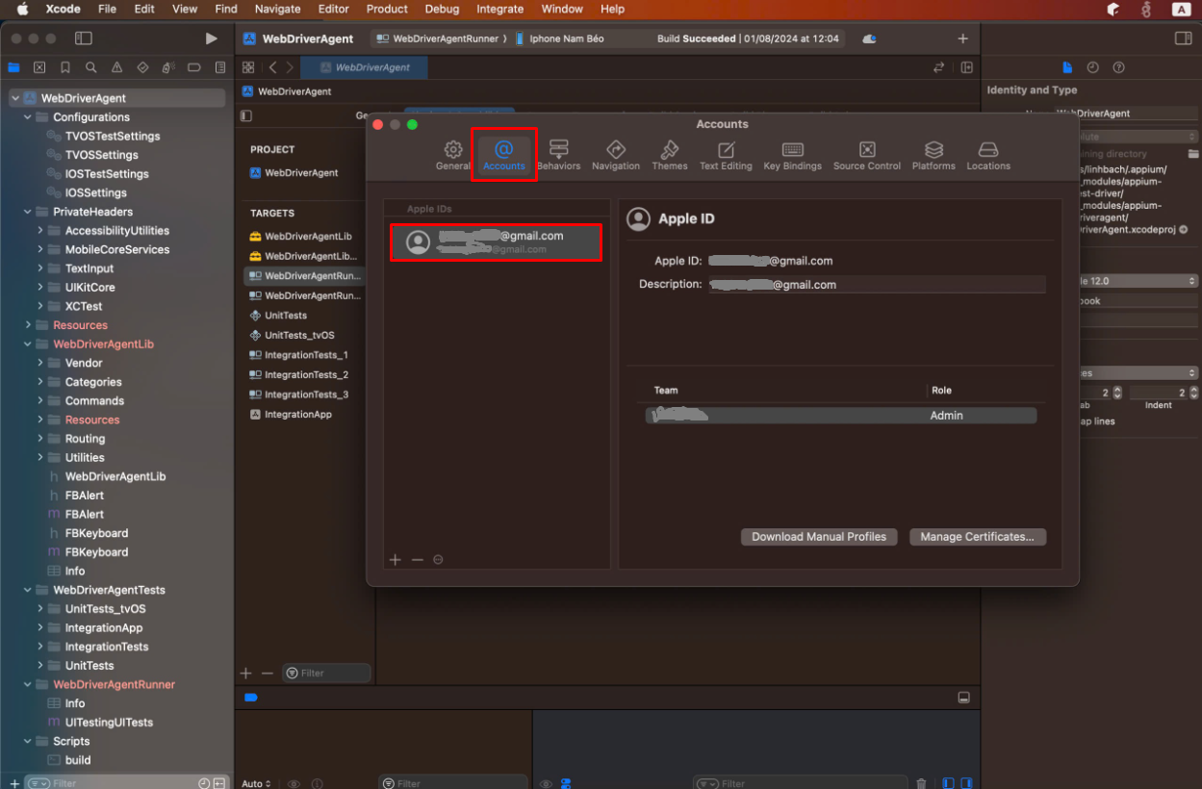The width and height of the screenshot is (1202, 789).
Task: Select the IntegrationTests_2 target
Action: [x=305, y=375]
